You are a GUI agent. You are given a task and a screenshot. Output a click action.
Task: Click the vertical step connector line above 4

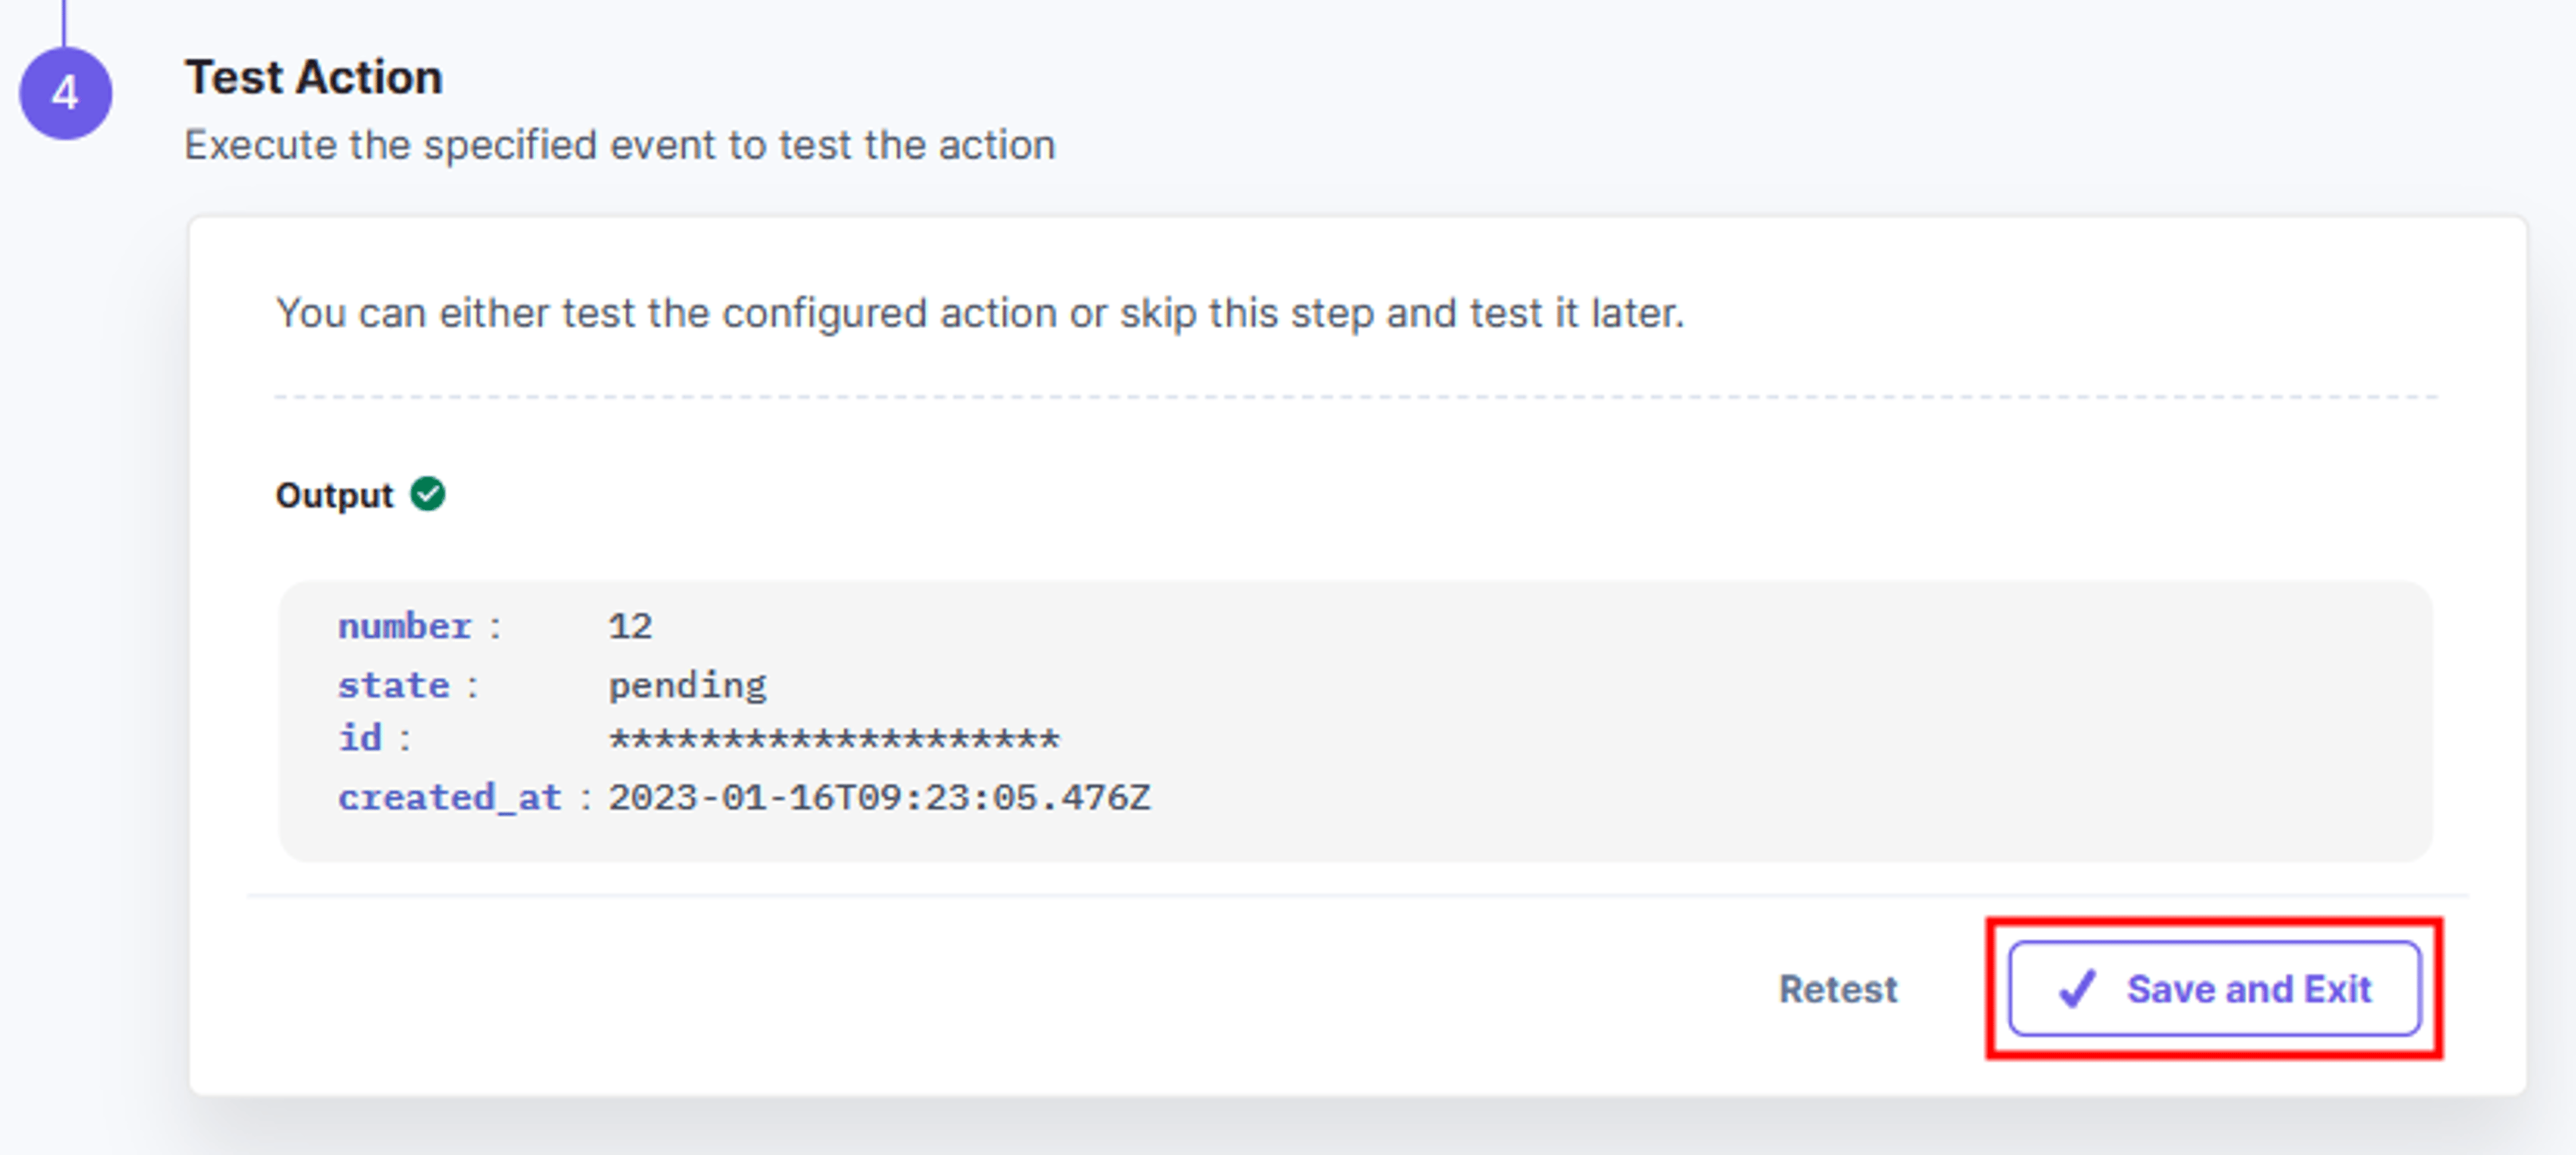click(x=64, y=22)
